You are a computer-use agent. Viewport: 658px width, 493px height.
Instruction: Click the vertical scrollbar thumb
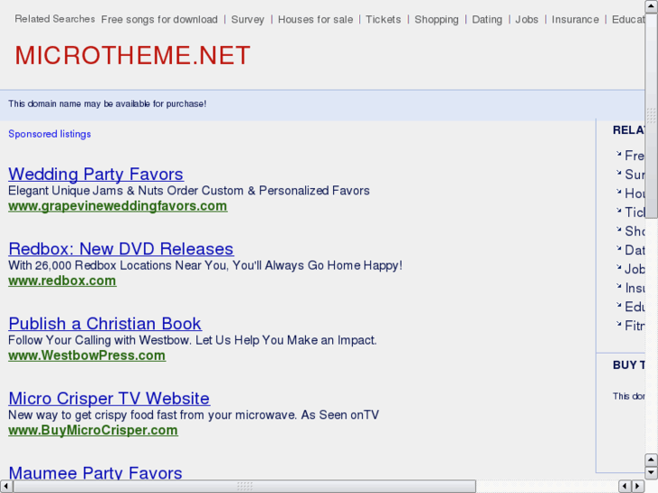[652, 116]
